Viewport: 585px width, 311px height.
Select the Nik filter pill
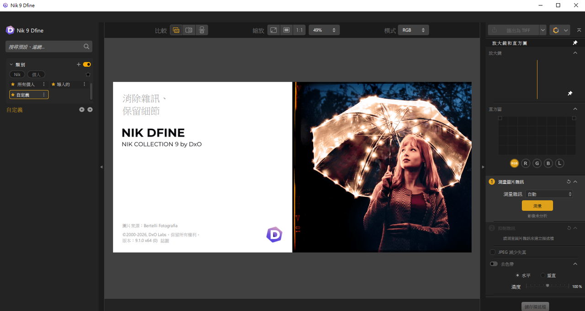[x=17, y=74]
